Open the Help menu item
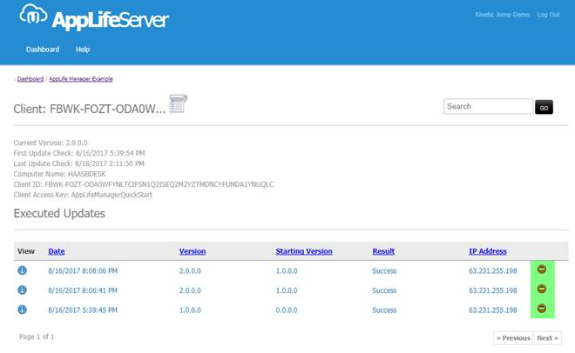 point(83,50)
